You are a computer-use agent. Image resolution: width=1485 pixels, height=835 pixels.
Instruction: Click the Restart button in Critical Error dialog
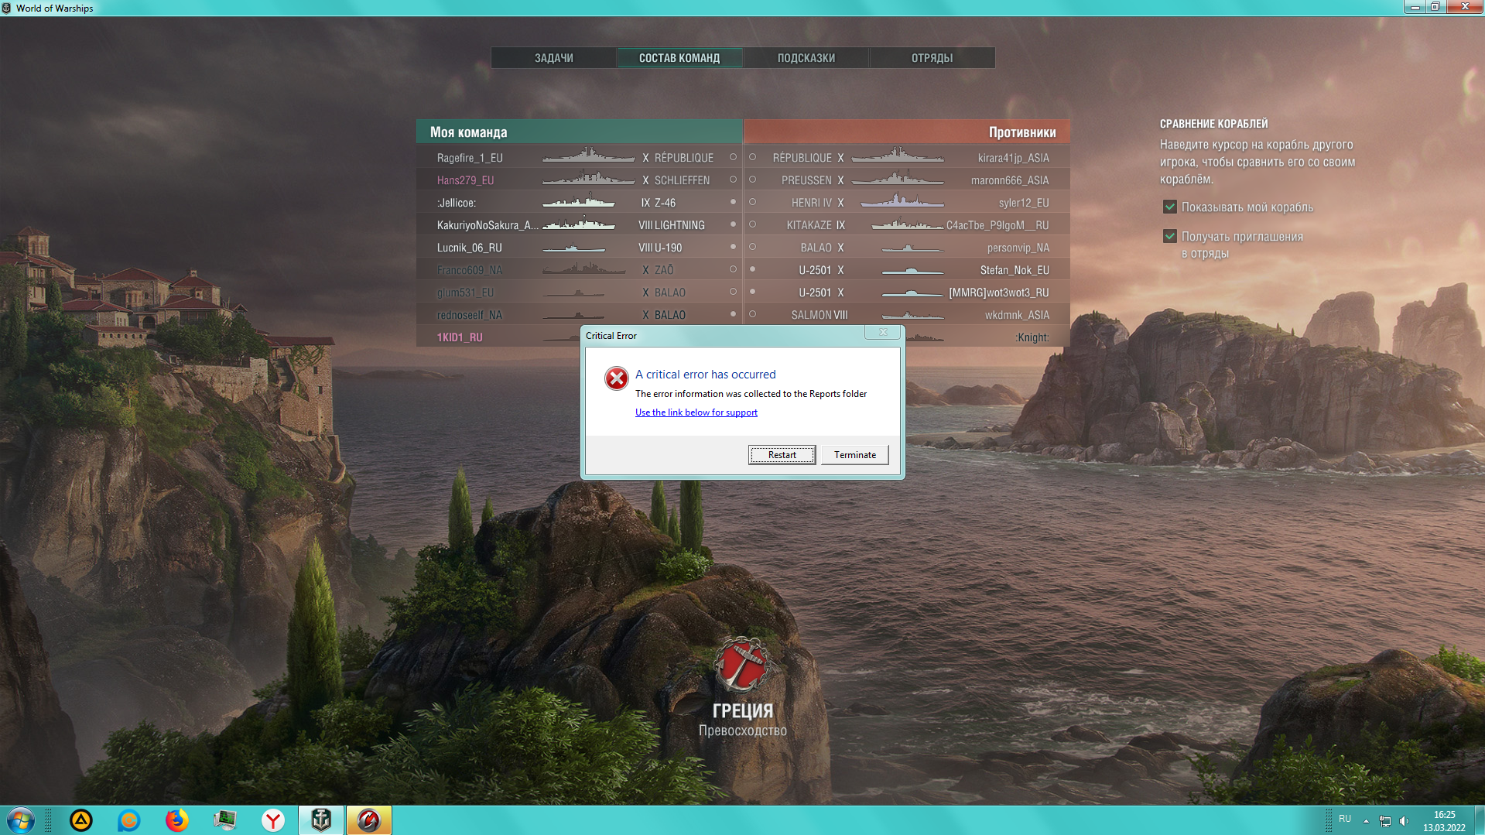782,455
